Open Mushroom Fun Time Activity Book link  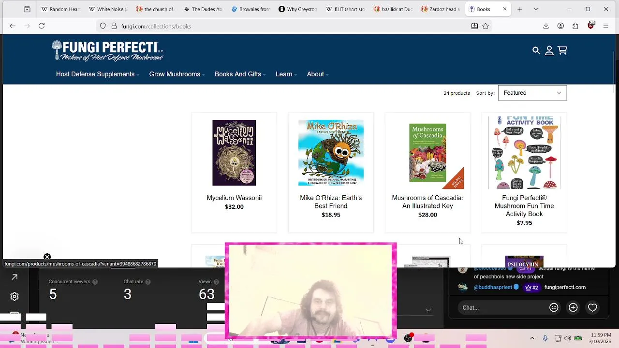524,206
